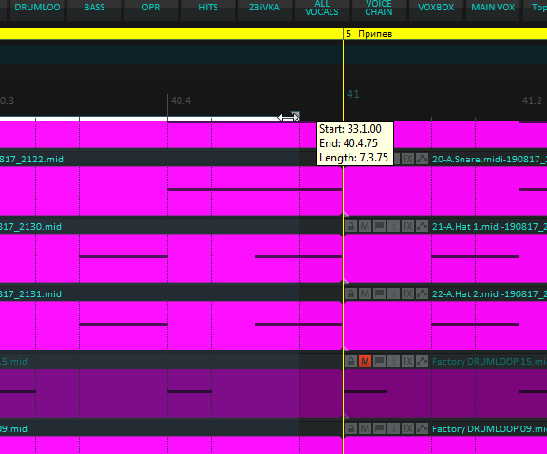Click the ALL VOCALS toolbar button
This screenshot has width=547, height=454.
(x=322, y=9)
